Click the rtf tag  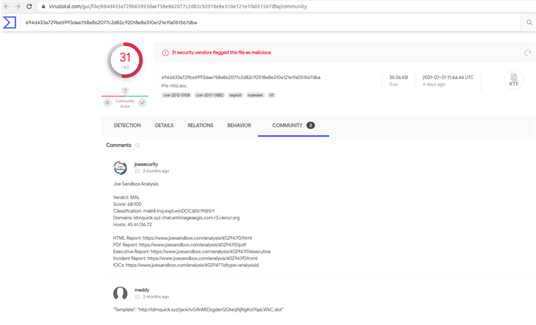click(x=272, y=95)
